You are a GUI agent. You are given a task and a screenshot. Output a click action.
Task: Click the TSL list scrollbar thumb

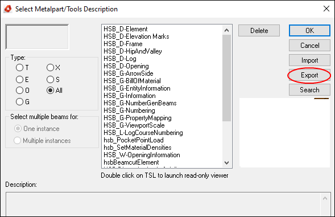(x=227, y=78)
